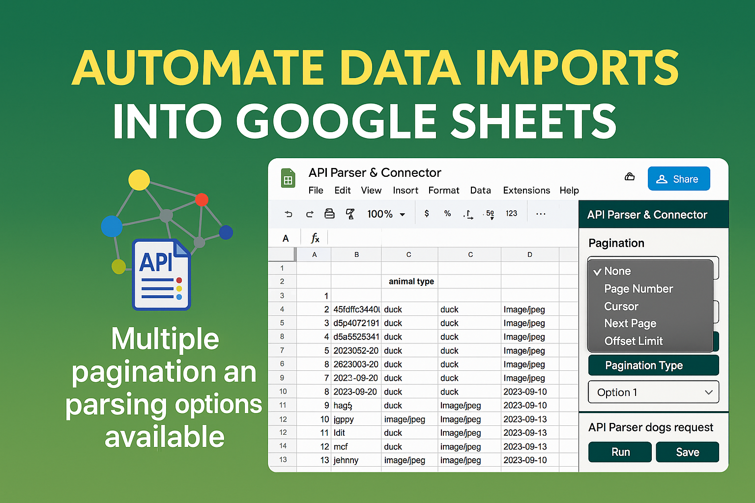Click the API document illustration icon

point(161,274)
